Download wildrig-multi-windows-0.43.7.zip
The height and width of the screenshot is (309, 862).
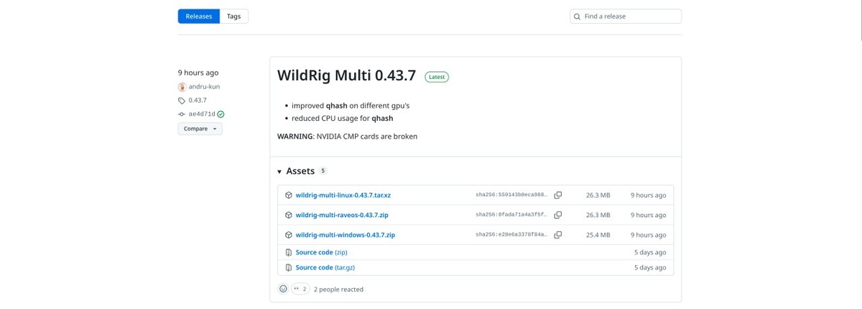click(x=346, y=235)
